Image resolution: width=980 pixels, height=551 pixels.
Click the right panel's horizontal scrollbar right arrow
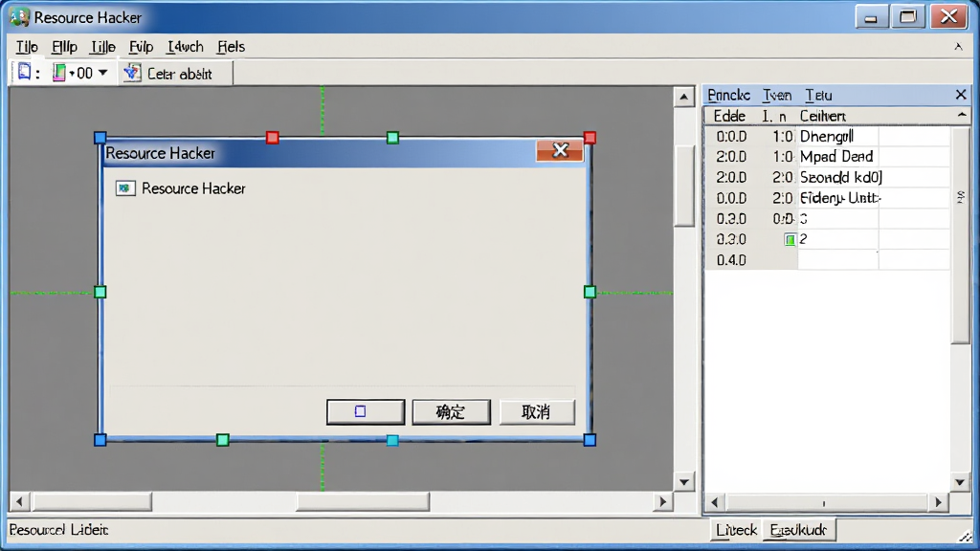point(938,502)
